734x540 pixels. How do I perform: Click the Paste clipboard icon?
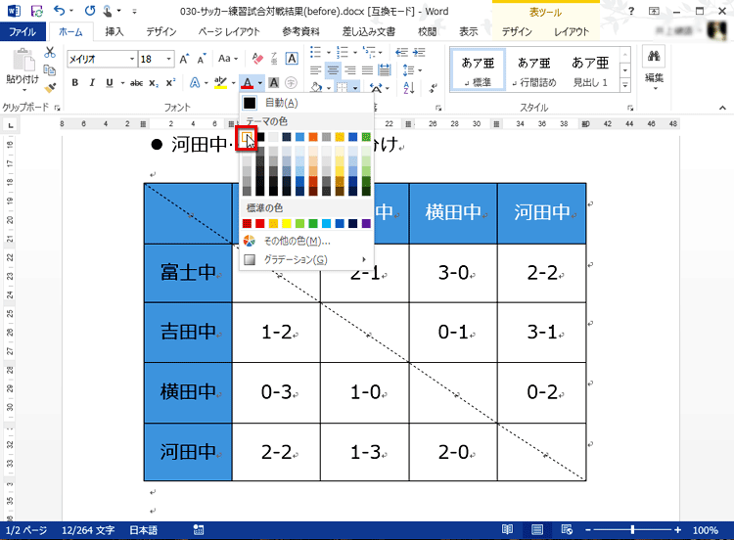tap(23, 62)
